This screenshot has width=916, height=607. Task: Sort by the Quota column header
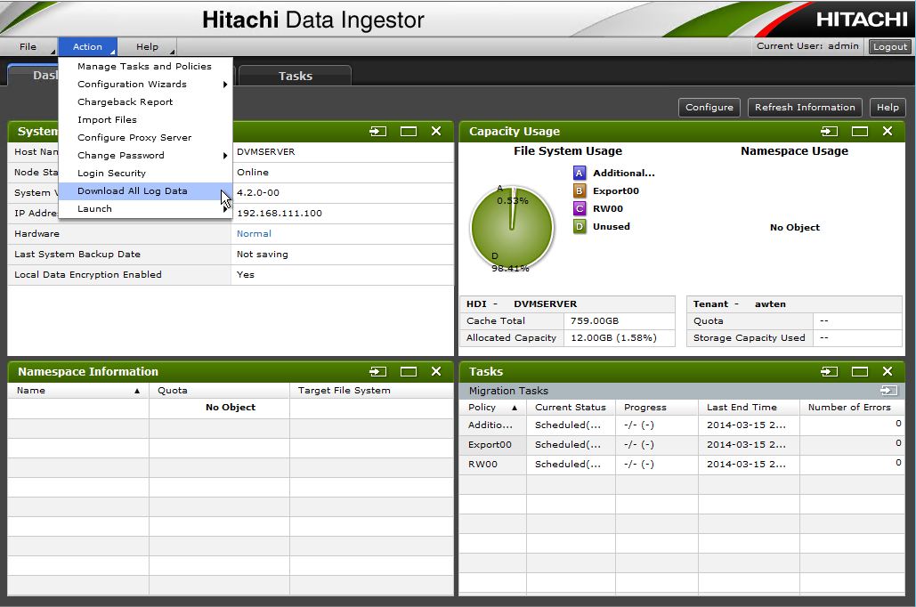pyautogui.click(x=220, y=390)
